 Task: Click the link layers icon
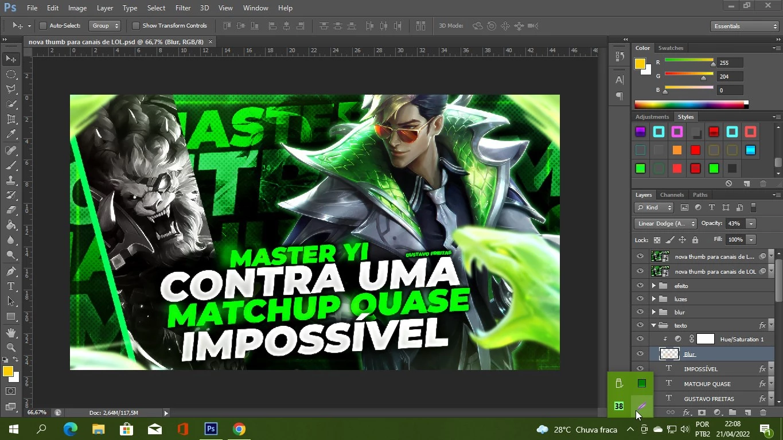[671, 412]
